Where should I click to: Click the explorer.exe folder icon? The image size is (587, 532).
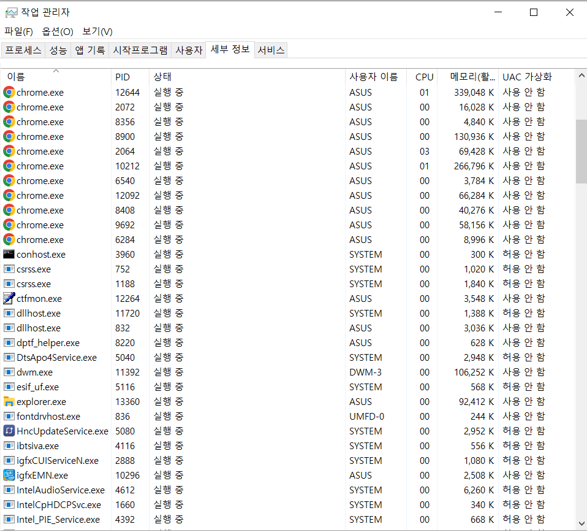[9, 402]
